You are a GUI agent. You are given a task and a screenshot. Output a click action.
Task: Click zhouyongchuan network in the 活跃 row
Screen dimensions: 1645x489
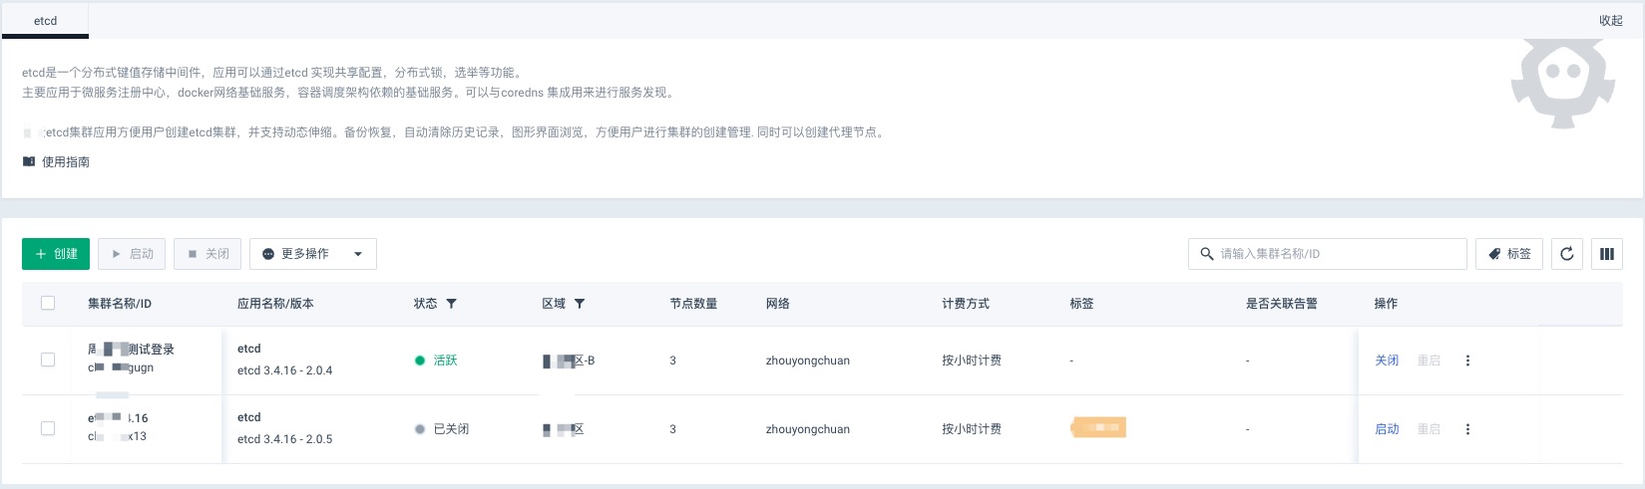tap(808, 361)
